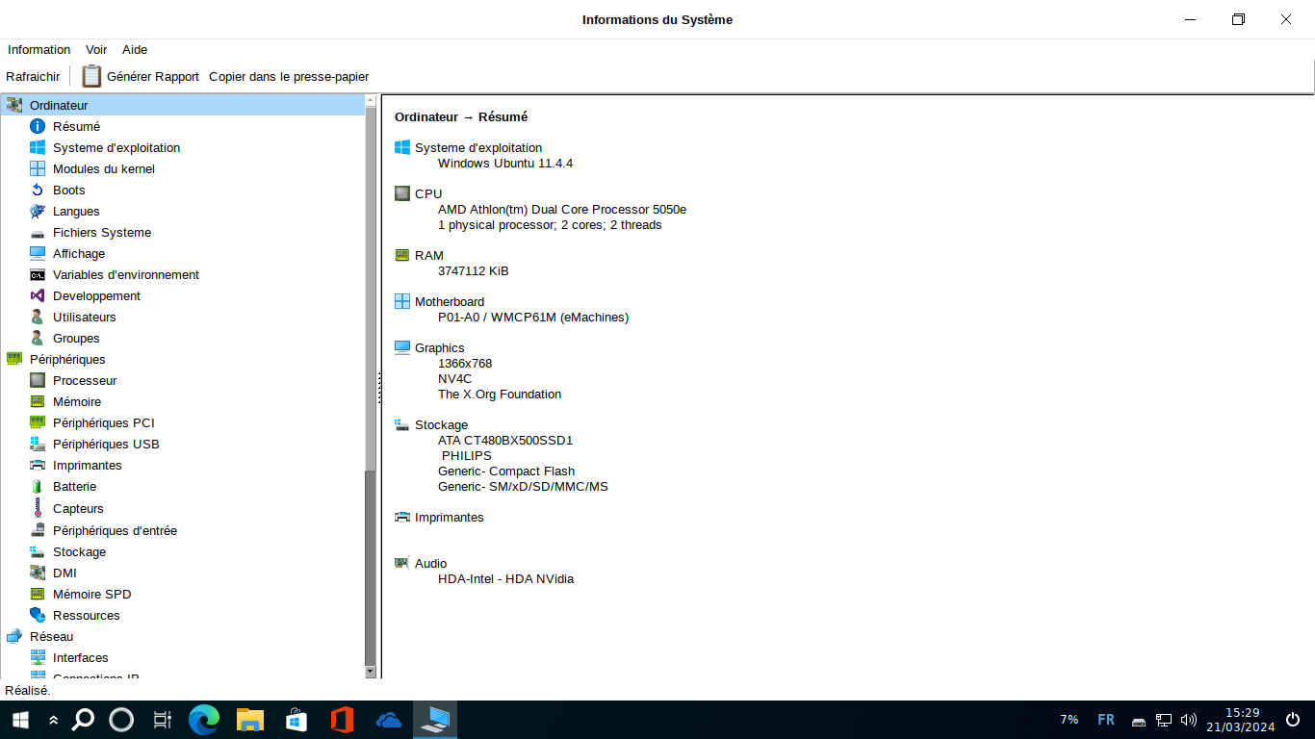
Task: Click the Developpement Visual Studio icon
Action: point(38,295)
